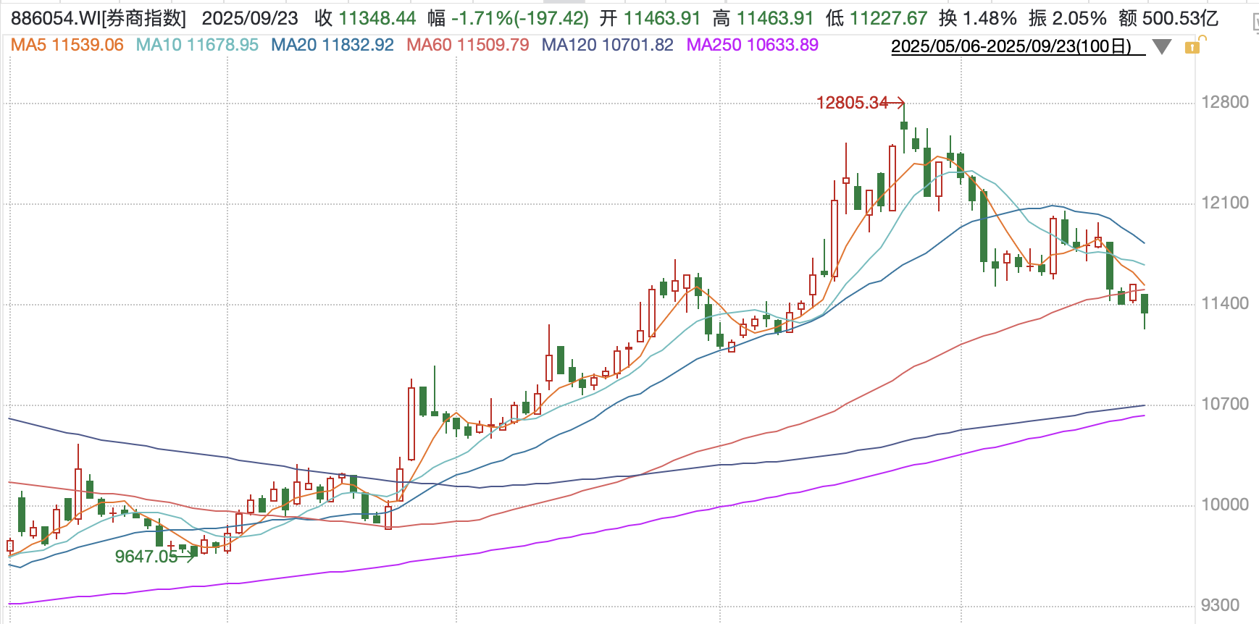
Task: Select the MA10 11678.95 indicator label
Action: [197, 45]
